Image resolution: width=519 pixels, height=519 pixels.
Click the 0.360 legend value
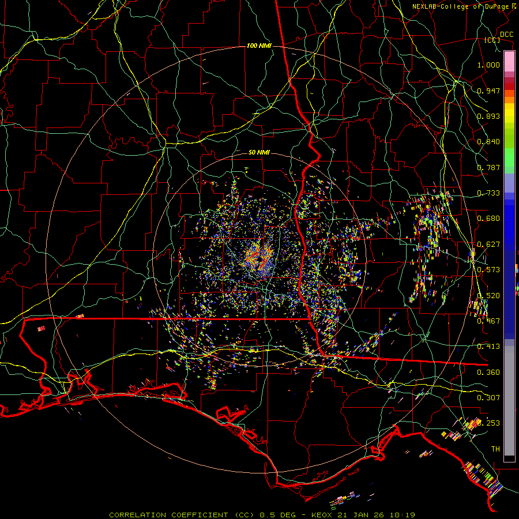pyautogui.click(x=488, y=373)
